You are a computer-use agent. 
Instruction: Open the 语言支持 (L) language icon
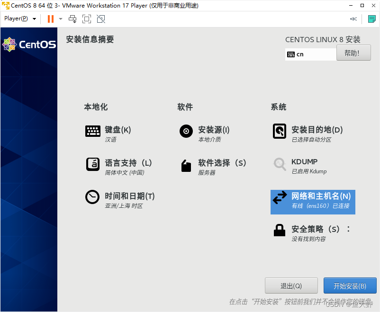(x=93, y=164)
